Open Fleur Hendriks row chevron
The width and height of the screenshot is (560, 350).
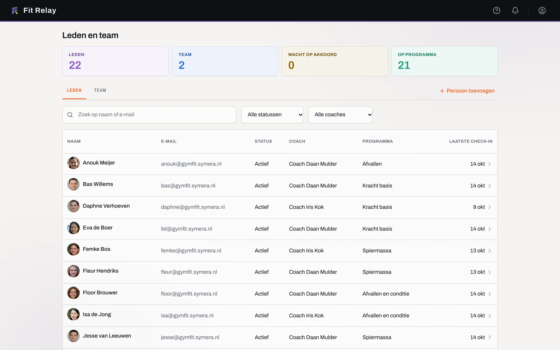click(x=489, y=272)
